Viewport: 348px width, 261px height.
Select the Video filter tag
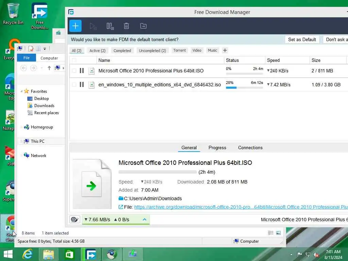coord(197,50)
